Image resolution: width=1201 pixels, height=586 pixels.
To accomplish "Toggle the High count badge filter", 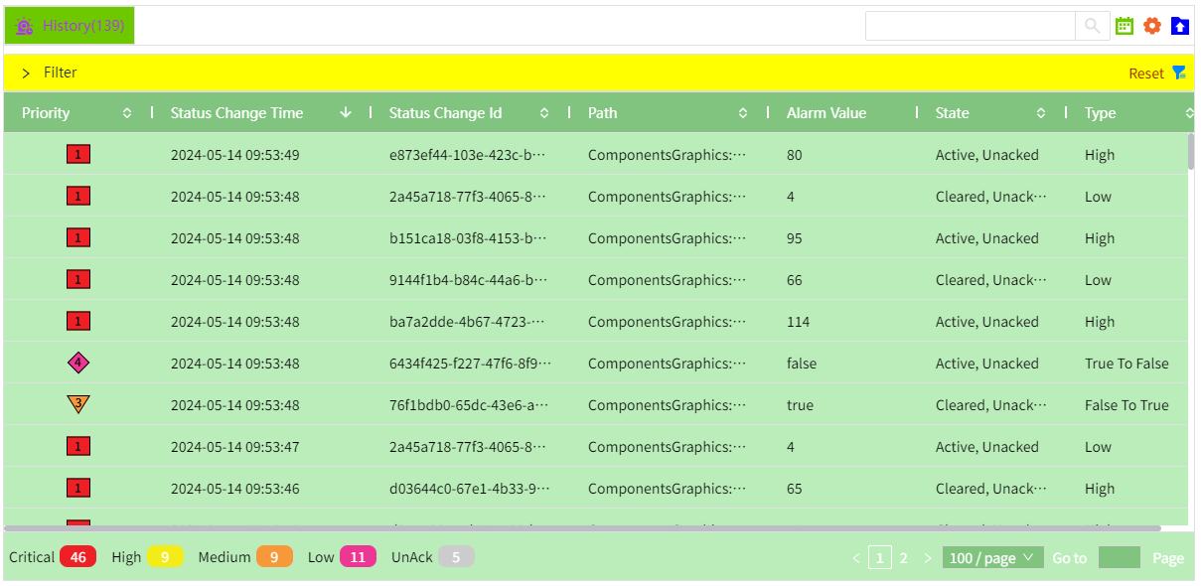I will point(165,557).
